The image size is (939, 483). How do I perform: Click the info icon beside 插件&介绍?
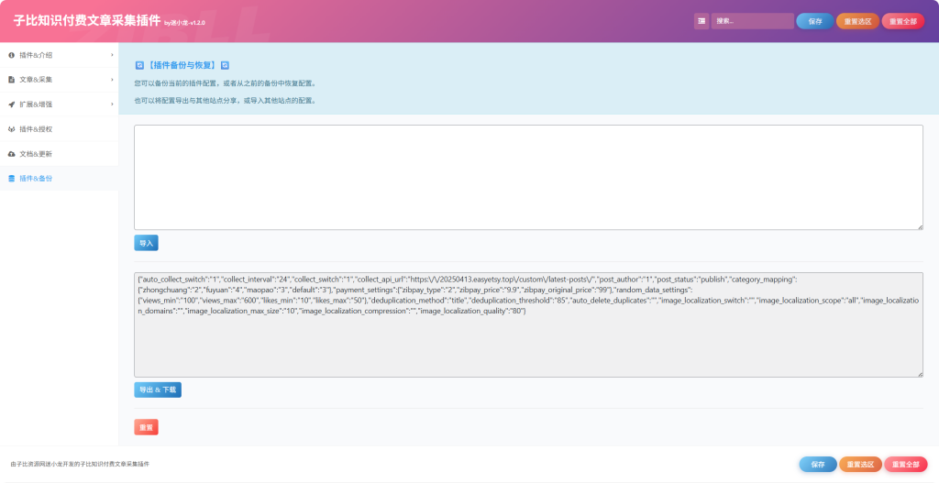pyautogui.click(x=11, y=55)
